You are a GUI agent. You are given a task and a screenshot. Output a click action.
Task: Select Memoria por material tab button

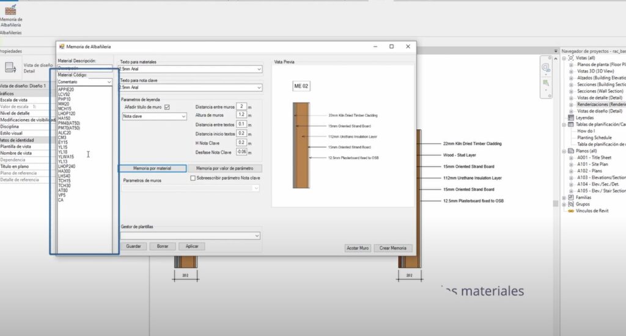pyautogui.click(x=152, y=168)
